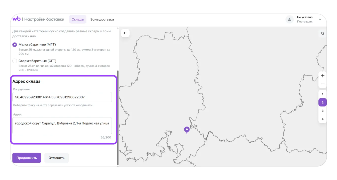Click the user profile avatar icon
This screenshot has height=180, width=337.
pyautogui.click(x=290, y=19)
